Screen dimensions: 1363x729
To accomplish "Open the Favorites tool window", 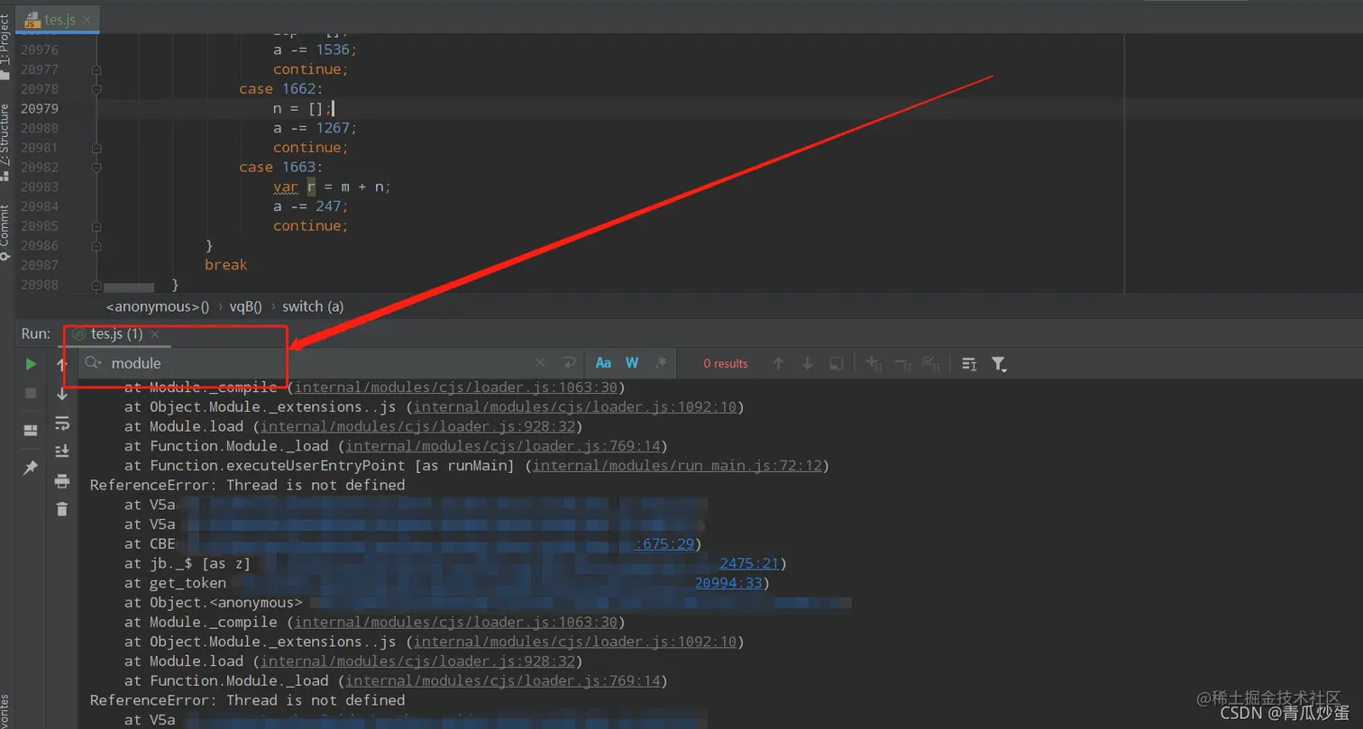I will pos(6,711).
